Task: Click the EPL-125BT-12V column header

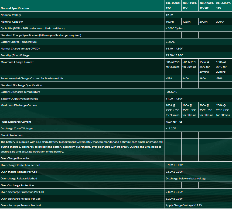Action: click(x=189, y=6)
